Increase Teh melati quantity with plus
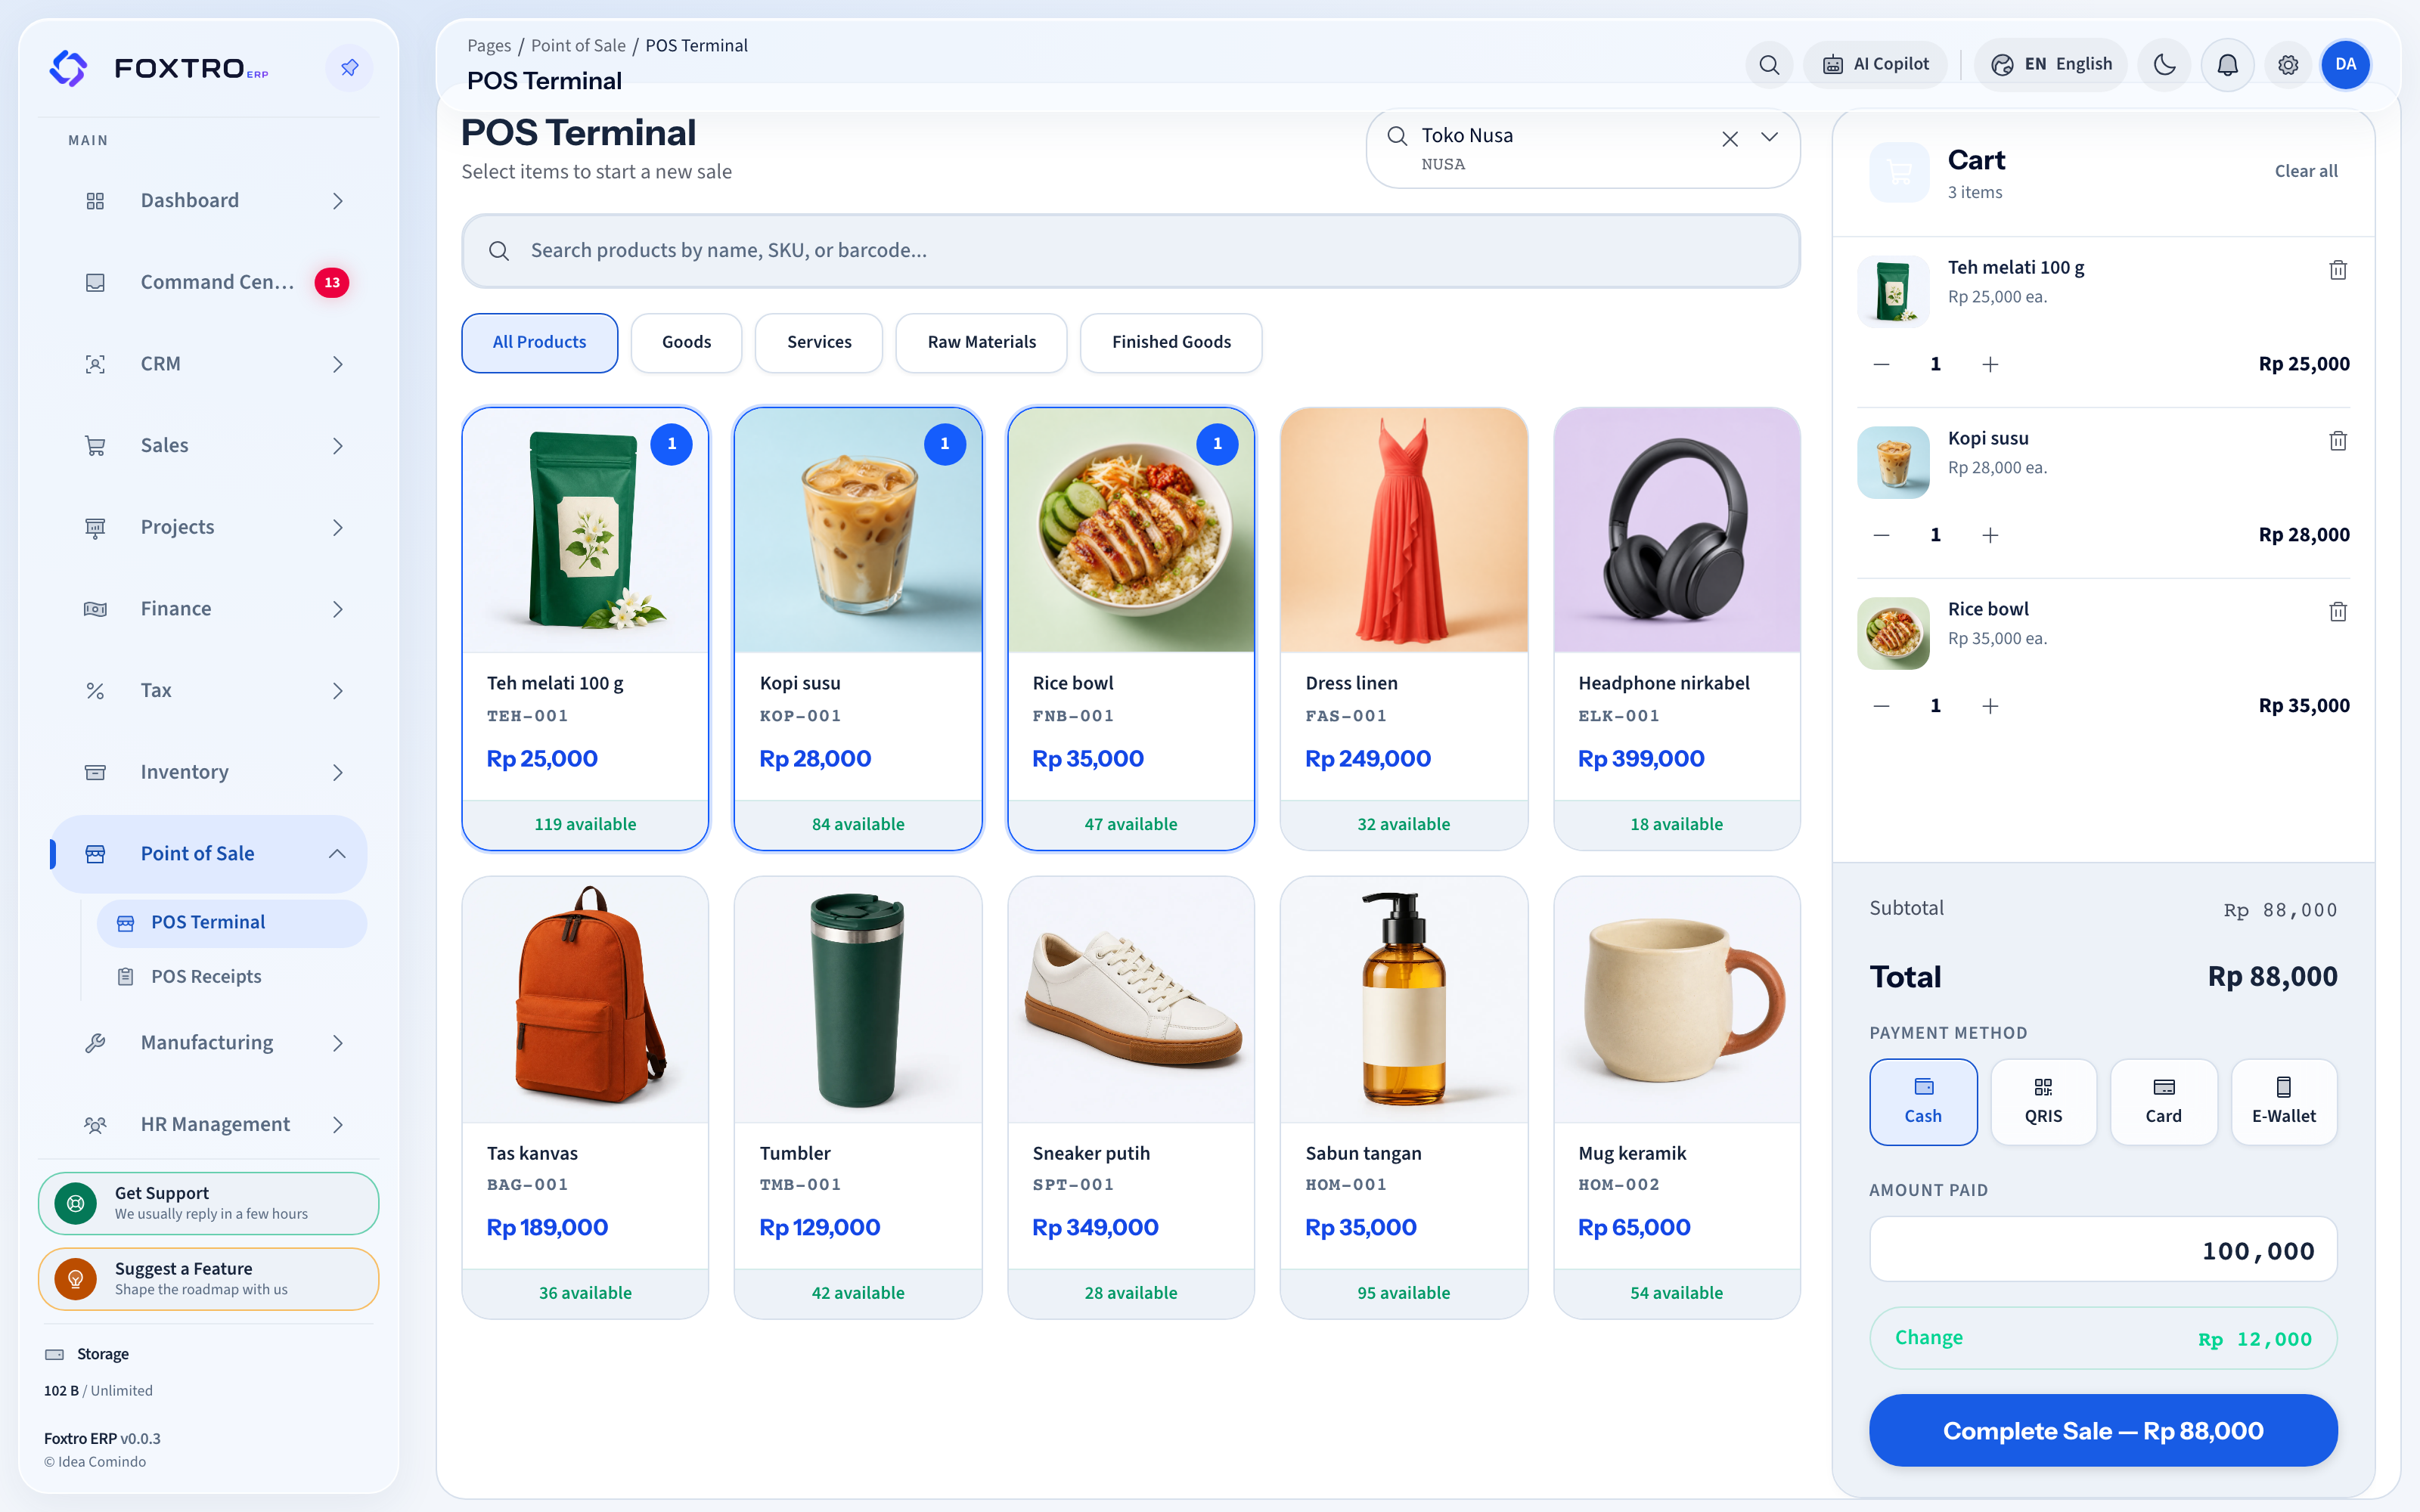 click(x=1990, y=365)
